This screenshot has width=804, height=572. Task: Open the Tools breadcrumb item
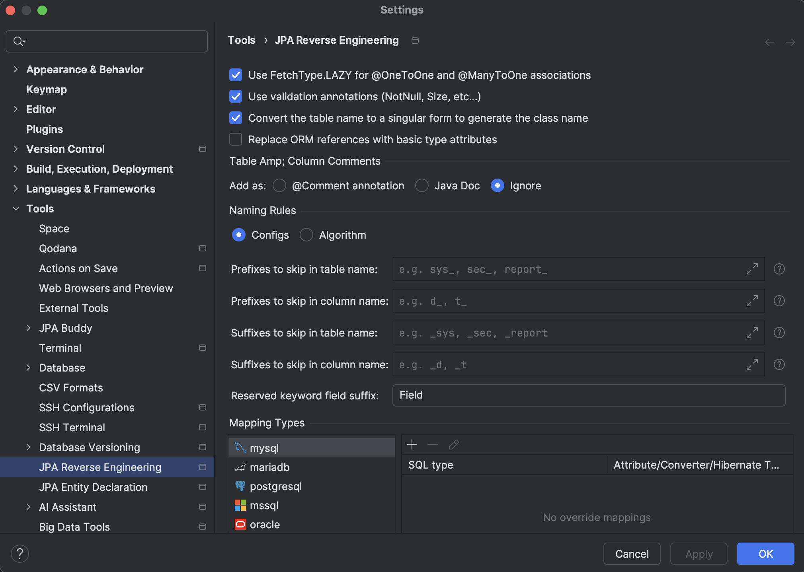click(241, 40)
